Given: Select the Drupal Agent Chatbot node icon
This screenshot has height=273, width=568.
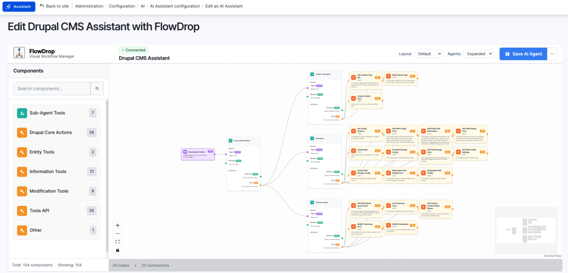Looking at the screenshot, I should [x=185, y=152].
